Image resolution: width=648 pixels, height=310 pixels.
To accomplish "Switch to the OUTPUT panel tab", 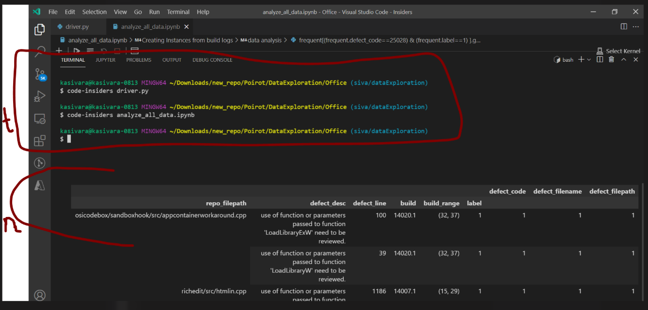I will tap(172, 60).
